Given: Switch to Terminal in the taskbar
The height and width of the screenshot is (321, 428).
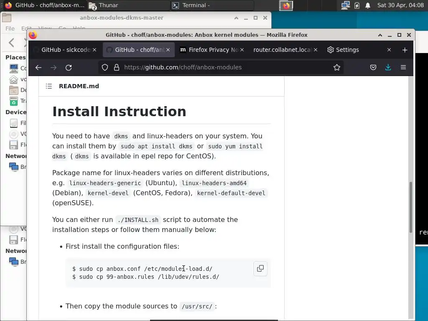Looking at the screenshot, I should 212,5.
